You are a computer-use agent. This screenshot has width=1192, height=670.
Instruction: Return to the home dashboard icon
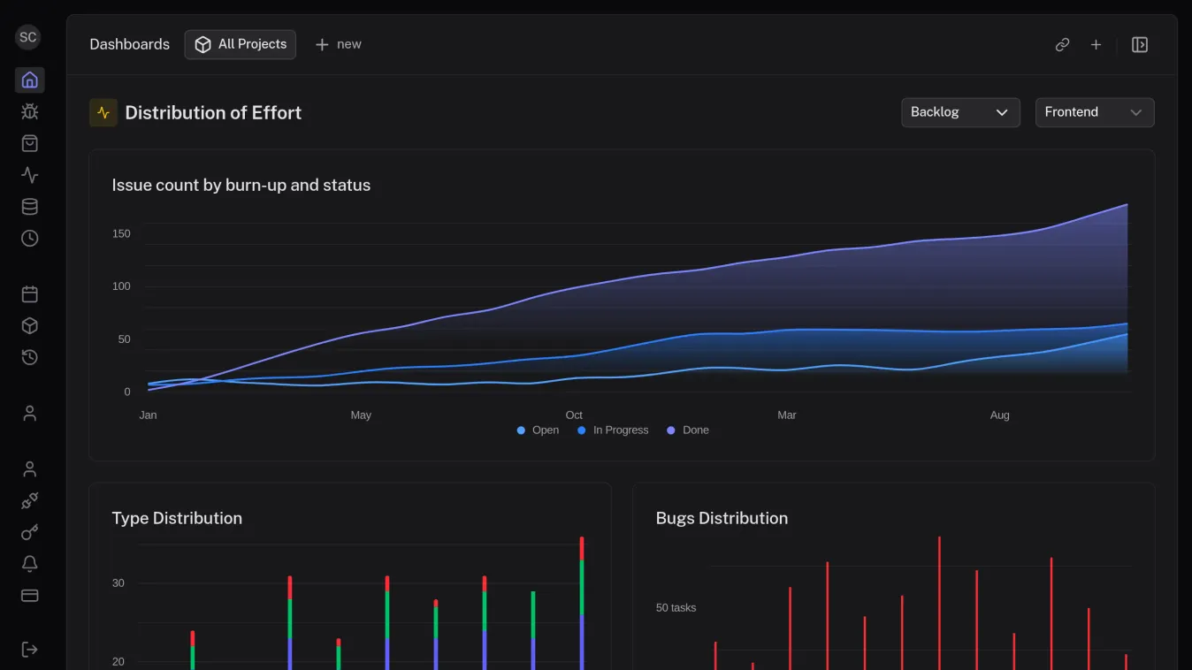[x=29, y=80]
